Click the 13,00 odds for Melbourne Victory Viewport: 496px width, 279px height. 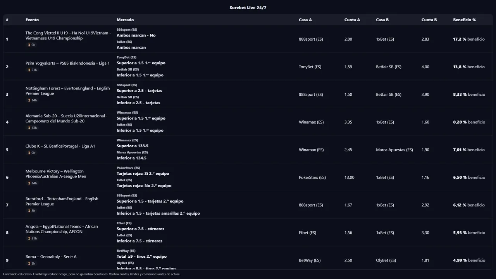[349, 177]
